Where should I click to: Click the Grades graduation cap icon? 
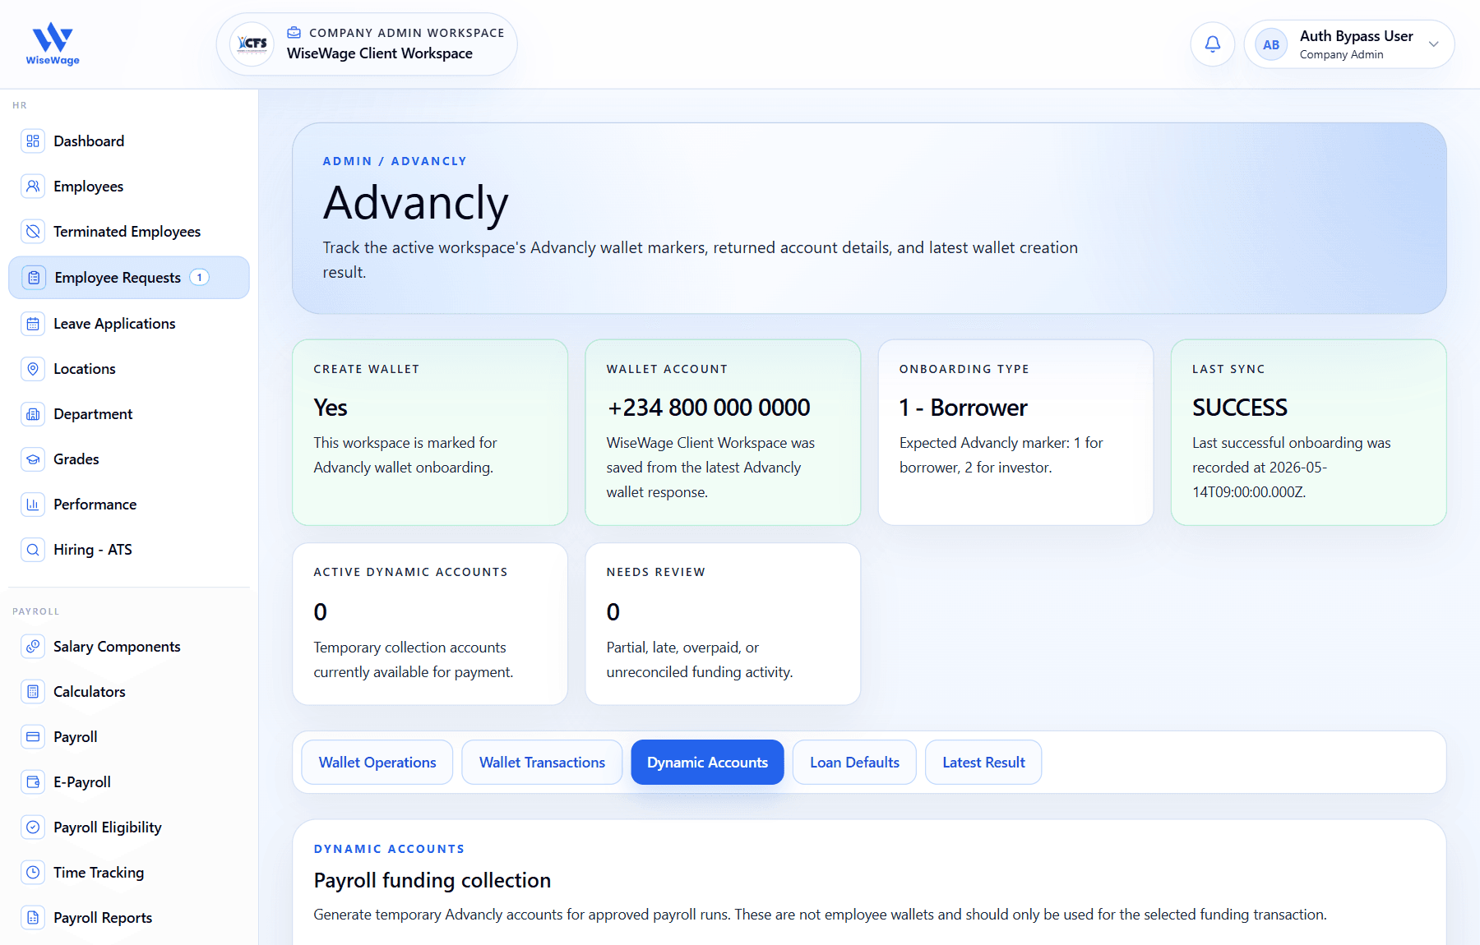(x=33, y=459)
